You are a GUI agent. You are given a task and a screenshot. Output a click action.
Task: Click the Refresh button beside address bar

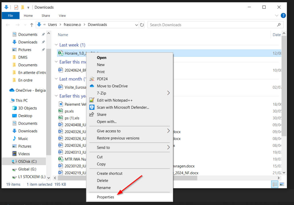click(x=142, y=25)
